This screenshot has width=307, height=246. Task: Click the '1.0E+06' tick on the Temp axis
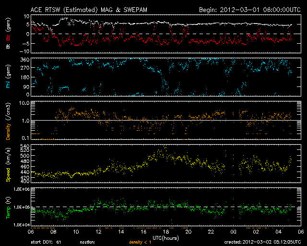(x=22, y=189)
